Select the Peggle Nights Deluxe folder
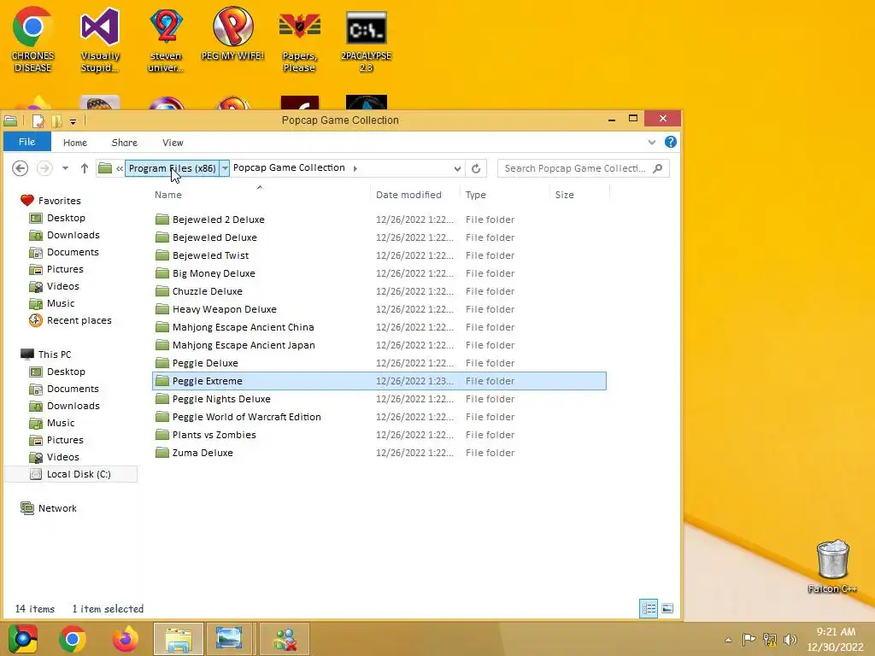875x656 pixels. click(x=379, y=399)
